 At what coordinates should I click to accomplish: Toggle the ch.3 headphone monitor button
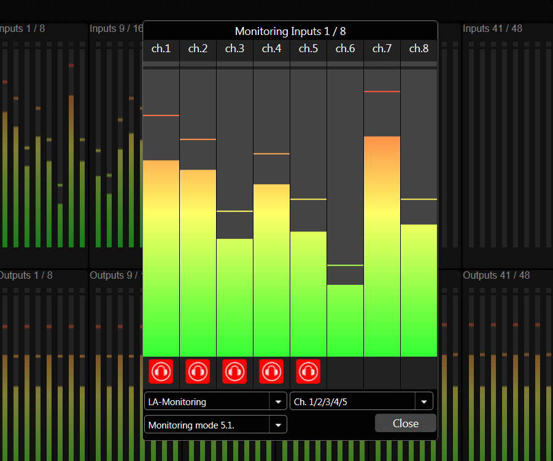pyautogui.click(x=234, y=371)
